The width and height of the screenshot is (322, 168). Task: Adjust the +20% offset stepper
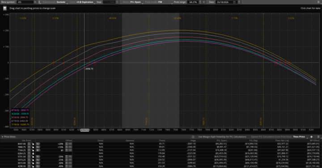[67, 144]
